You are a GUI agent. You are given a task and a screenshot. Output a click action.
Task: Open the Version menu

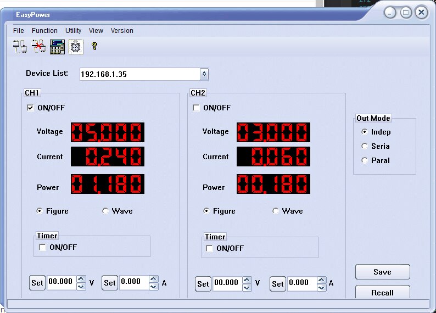122,31
